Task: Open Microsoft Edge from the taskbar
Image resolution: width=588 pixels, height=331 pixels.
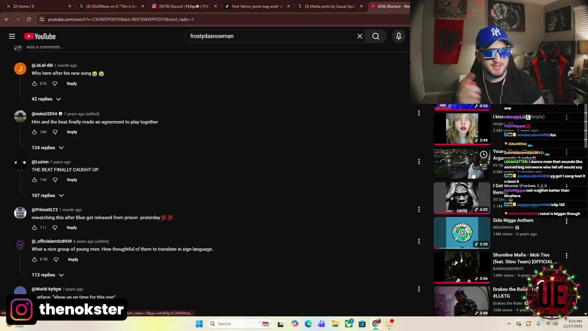Action: click(308, 324)
